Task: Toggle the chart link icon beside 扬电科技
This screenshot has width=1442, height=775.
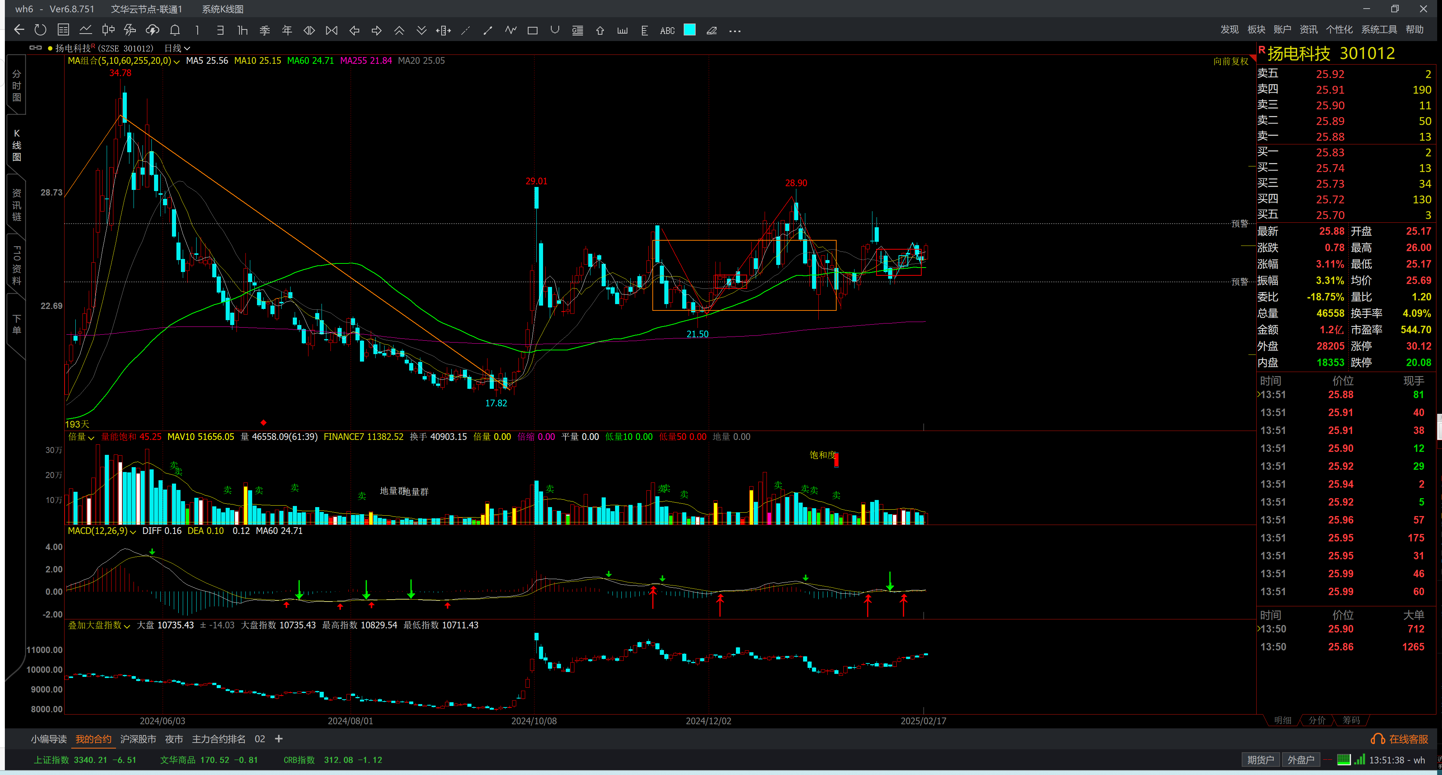Action: coord(36,48)
